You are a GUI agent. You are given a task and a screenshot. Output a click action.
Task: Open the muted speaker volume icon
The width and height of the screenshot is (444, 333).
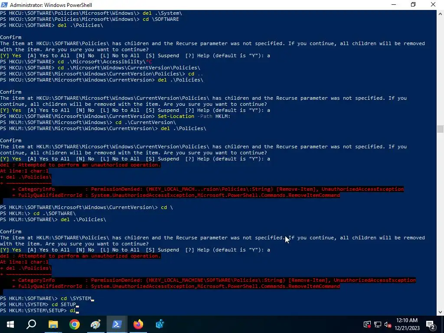point(388,324)
